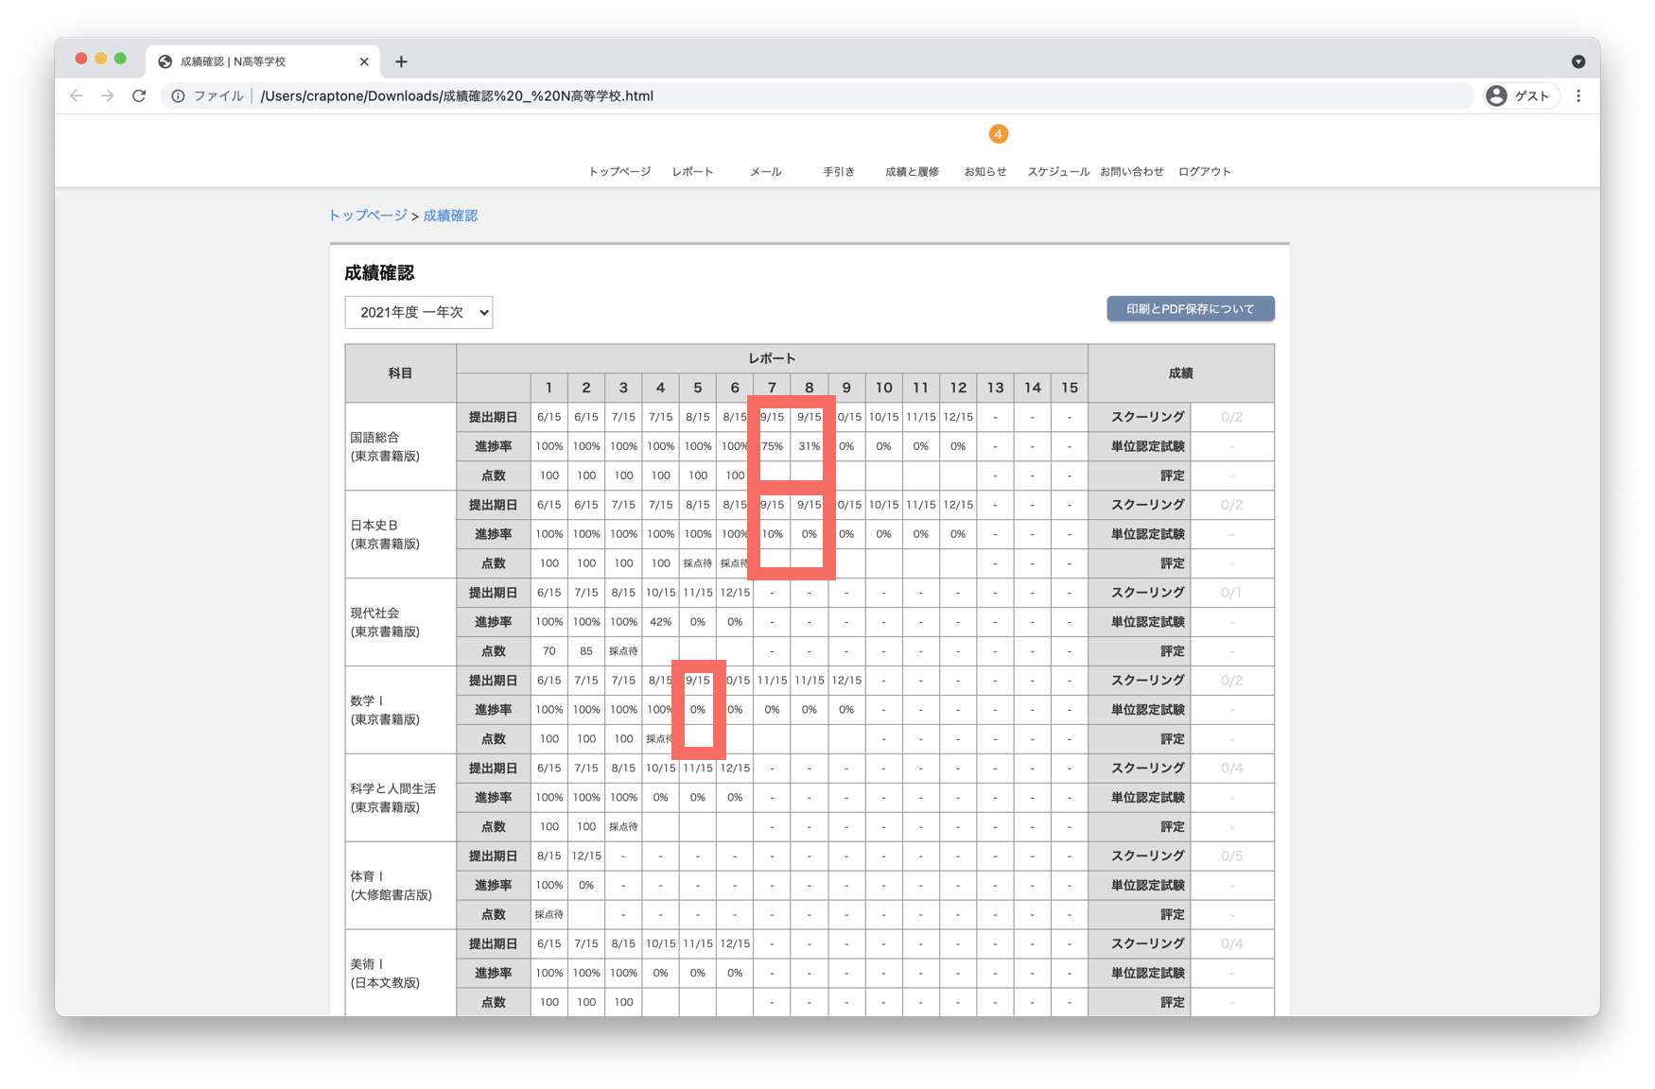The width and height of the screenshot is (1655, 1089).
Task: Click ログアウト to log out
Action: 1205,171
